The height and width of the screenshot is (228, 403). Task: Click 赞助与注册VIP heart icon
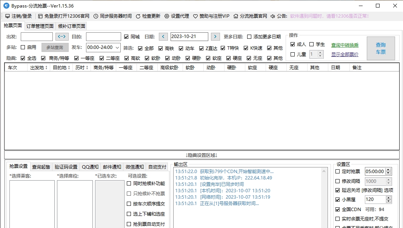tap(195, 16)
